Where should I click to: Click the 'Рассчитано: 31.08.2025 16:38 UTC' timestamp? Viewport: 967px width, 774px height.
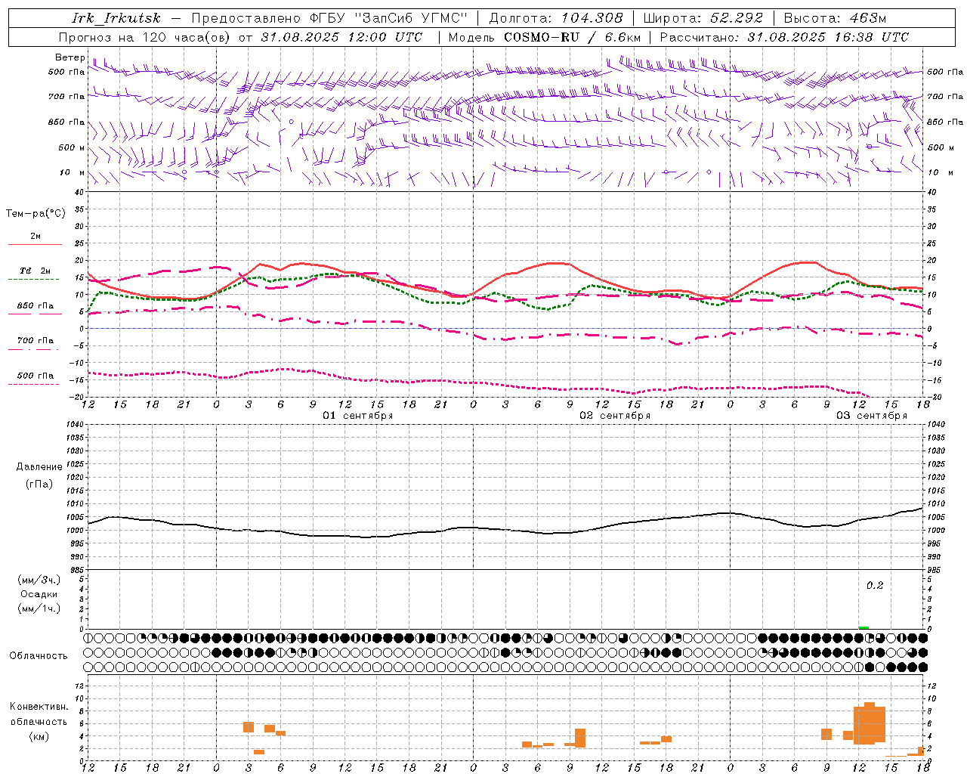pos(784,37)
